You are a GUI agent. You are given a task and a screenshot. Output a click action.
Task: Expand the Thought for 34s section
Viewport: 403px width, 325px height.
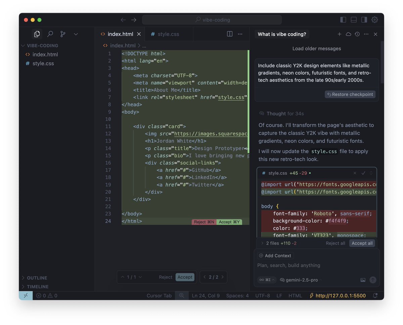click(x=281, y=114)
